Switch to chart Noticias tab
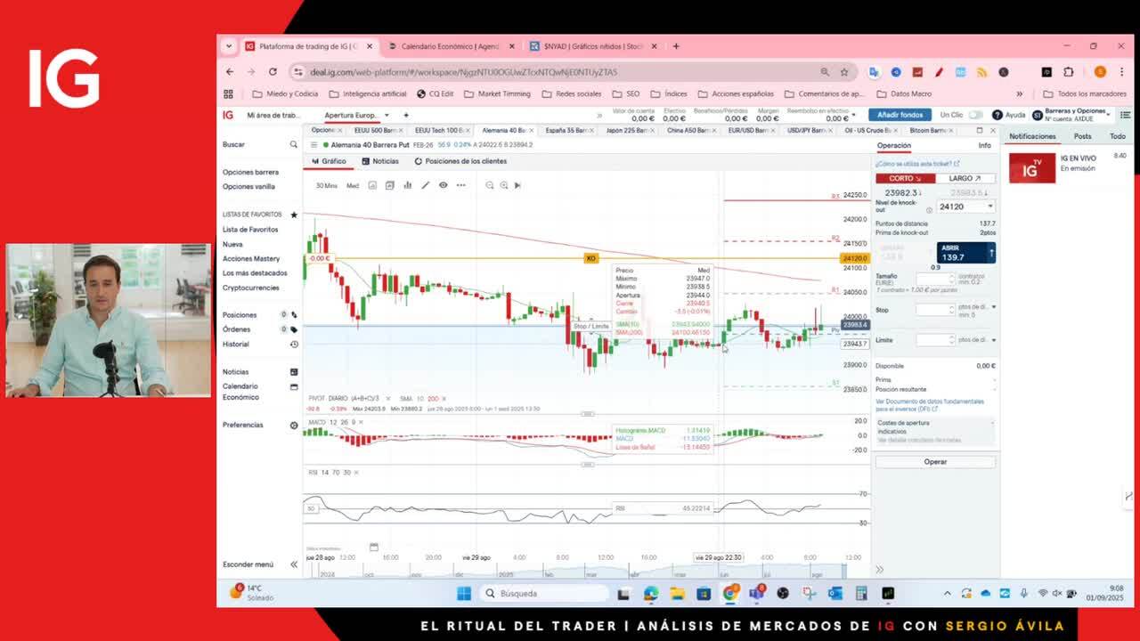The image size is (1140, 641). coord(380,161)
